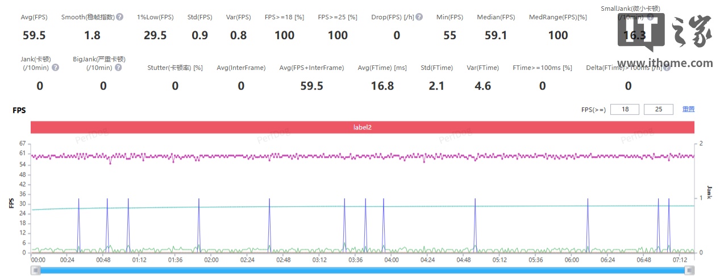Click the 重置 reset link
Image resolution: width=724 pixels, height=276 pixels.
(688, 110)
